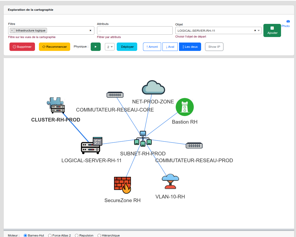The height and width of the screenshot is (237, 296).
Task: Click the Photo camera icon
Action: [x=288, y=22]
